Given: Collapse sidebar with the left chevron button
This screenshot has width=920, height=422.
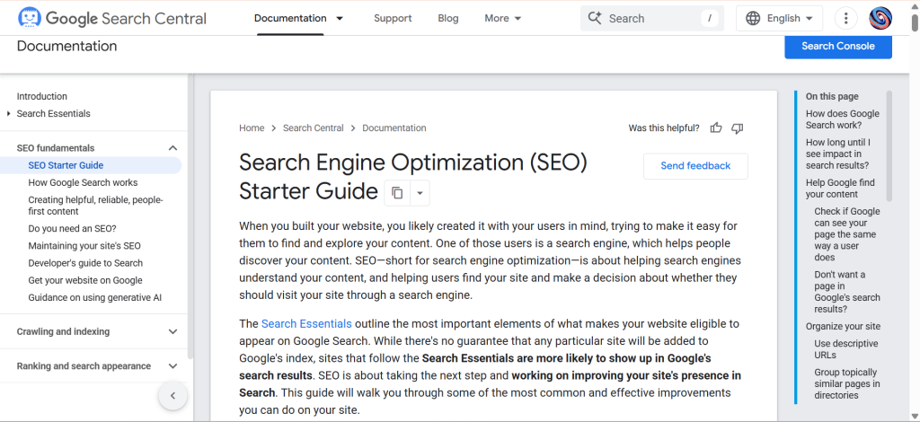Looking at the screenshot, I should pos(172,395).
